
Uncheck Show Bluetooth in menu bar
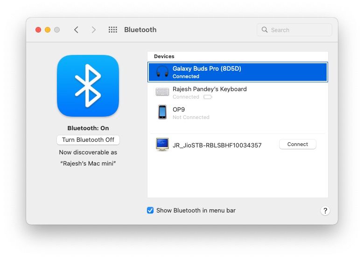click(x=150, y=210)
